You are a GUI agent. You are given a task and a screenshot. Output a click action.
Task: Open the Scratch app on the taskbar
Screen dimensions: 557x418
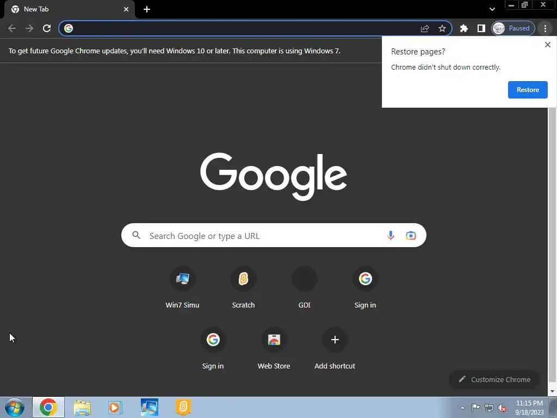[183, 407]
